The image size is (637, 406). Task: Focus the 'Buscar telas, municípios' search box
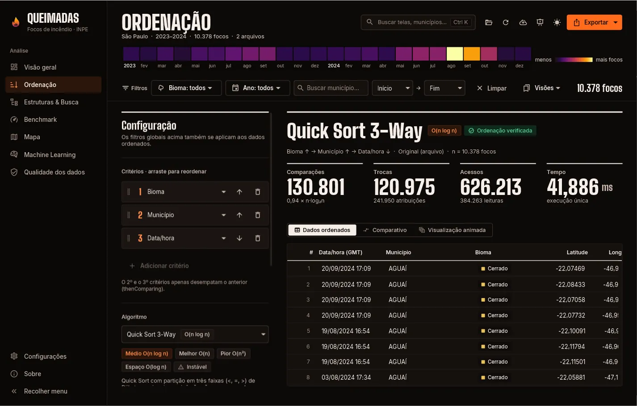418,22
